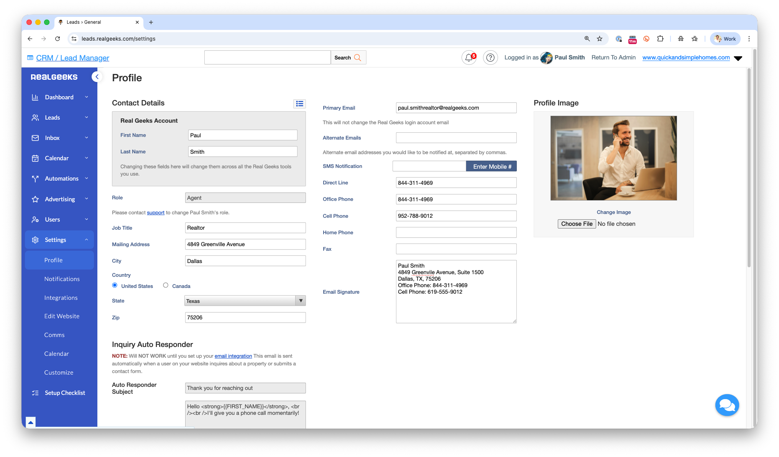Expand the Leads sidebar menu chevron
Viewport: 779px width, 457px height.
click(x=87, y=117)
